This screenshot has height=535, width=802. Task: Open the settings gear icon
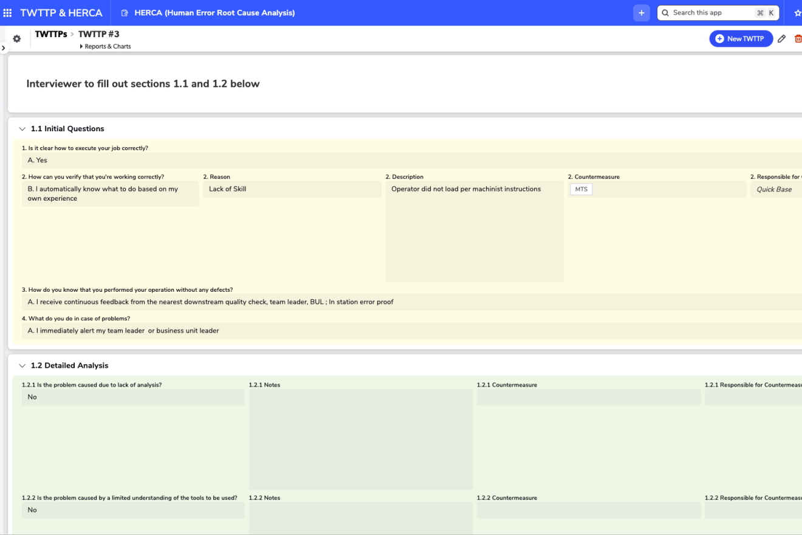(x=17, y=38)
